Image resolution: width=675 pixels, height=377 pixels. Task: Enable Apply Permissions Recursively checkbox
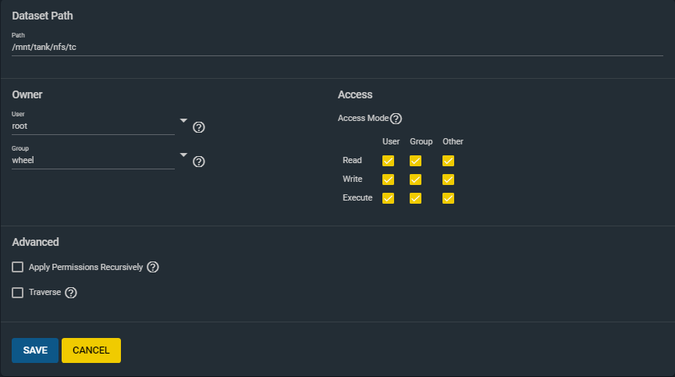(18, 267)
